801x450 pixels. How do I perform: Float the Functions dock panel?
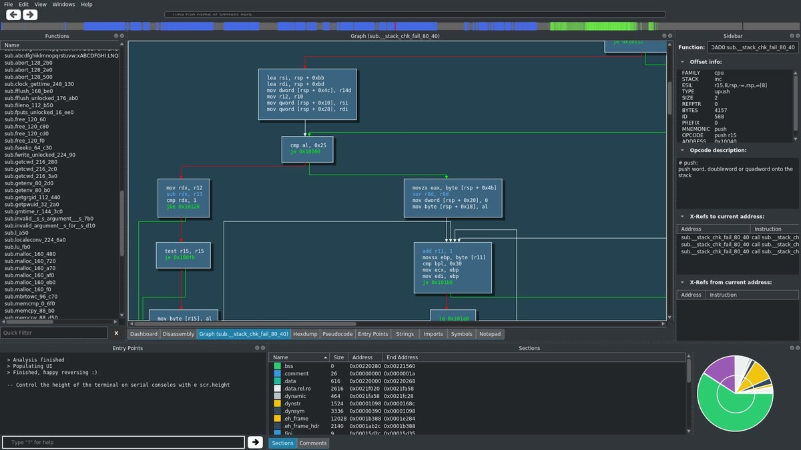click(115, 36)
